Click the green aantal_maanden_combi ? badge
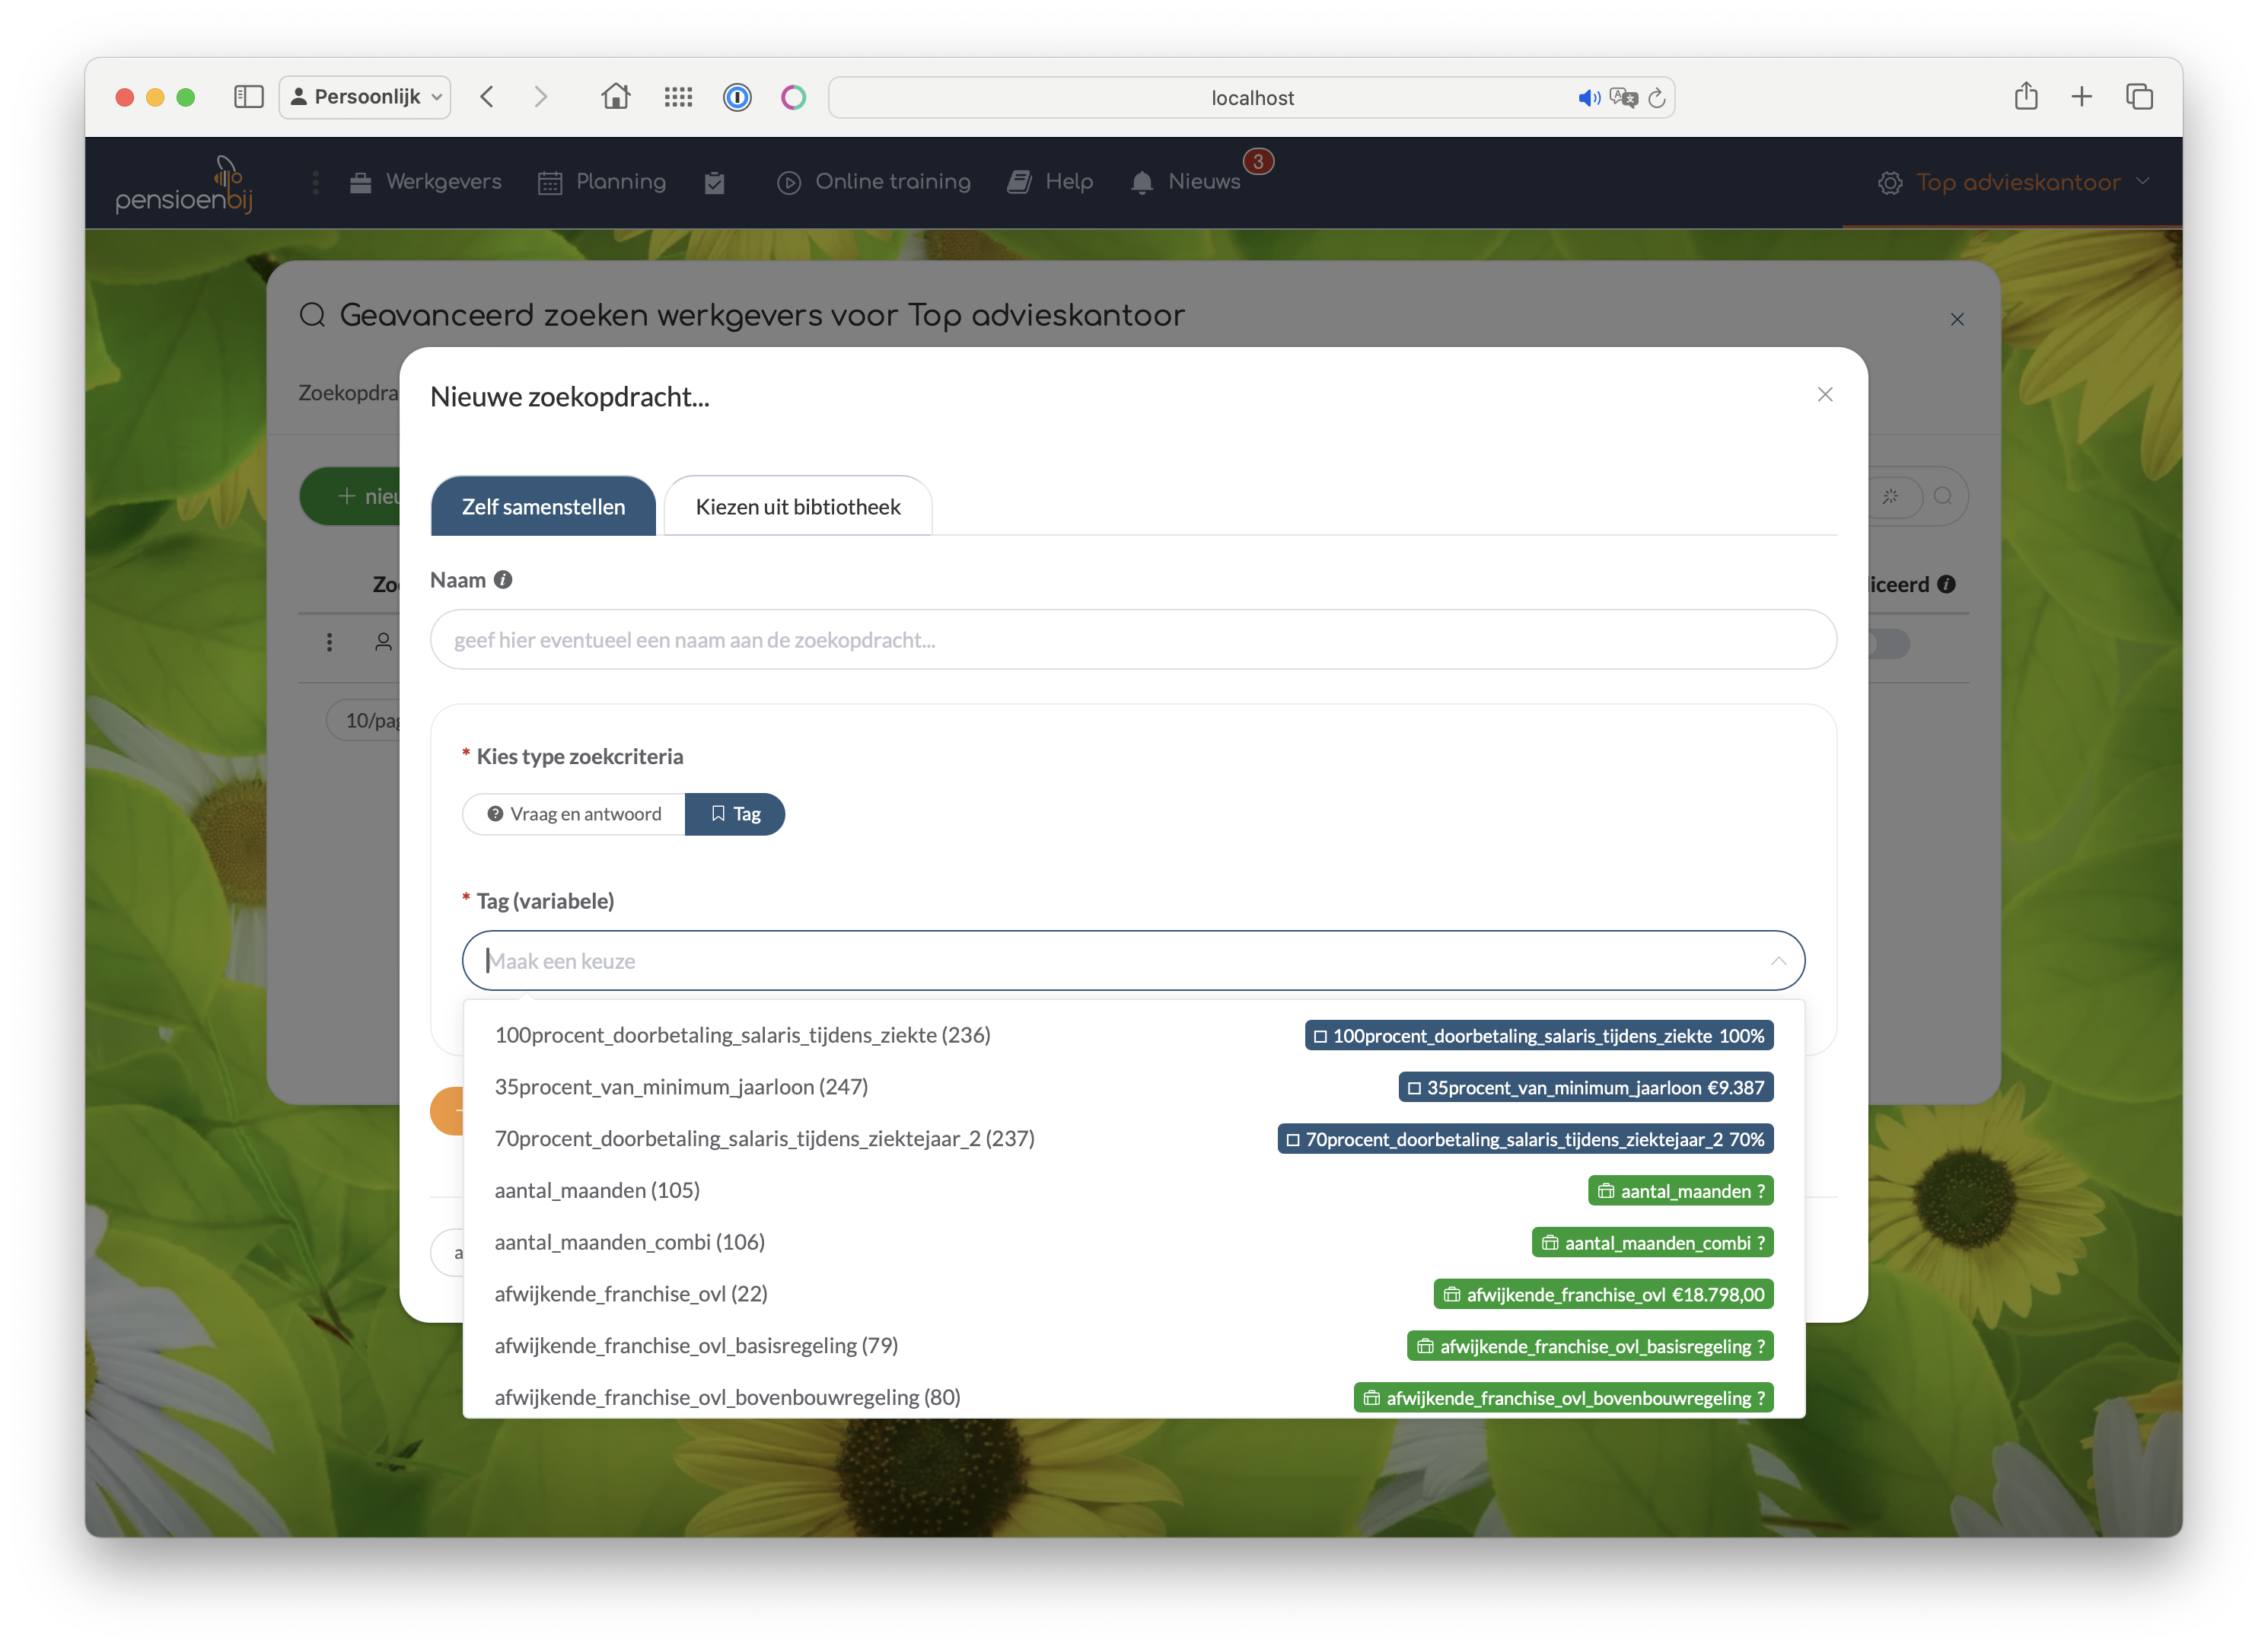Image resolution: width=2268 pixels, height=1650 pixels. click(1653, 1243)
